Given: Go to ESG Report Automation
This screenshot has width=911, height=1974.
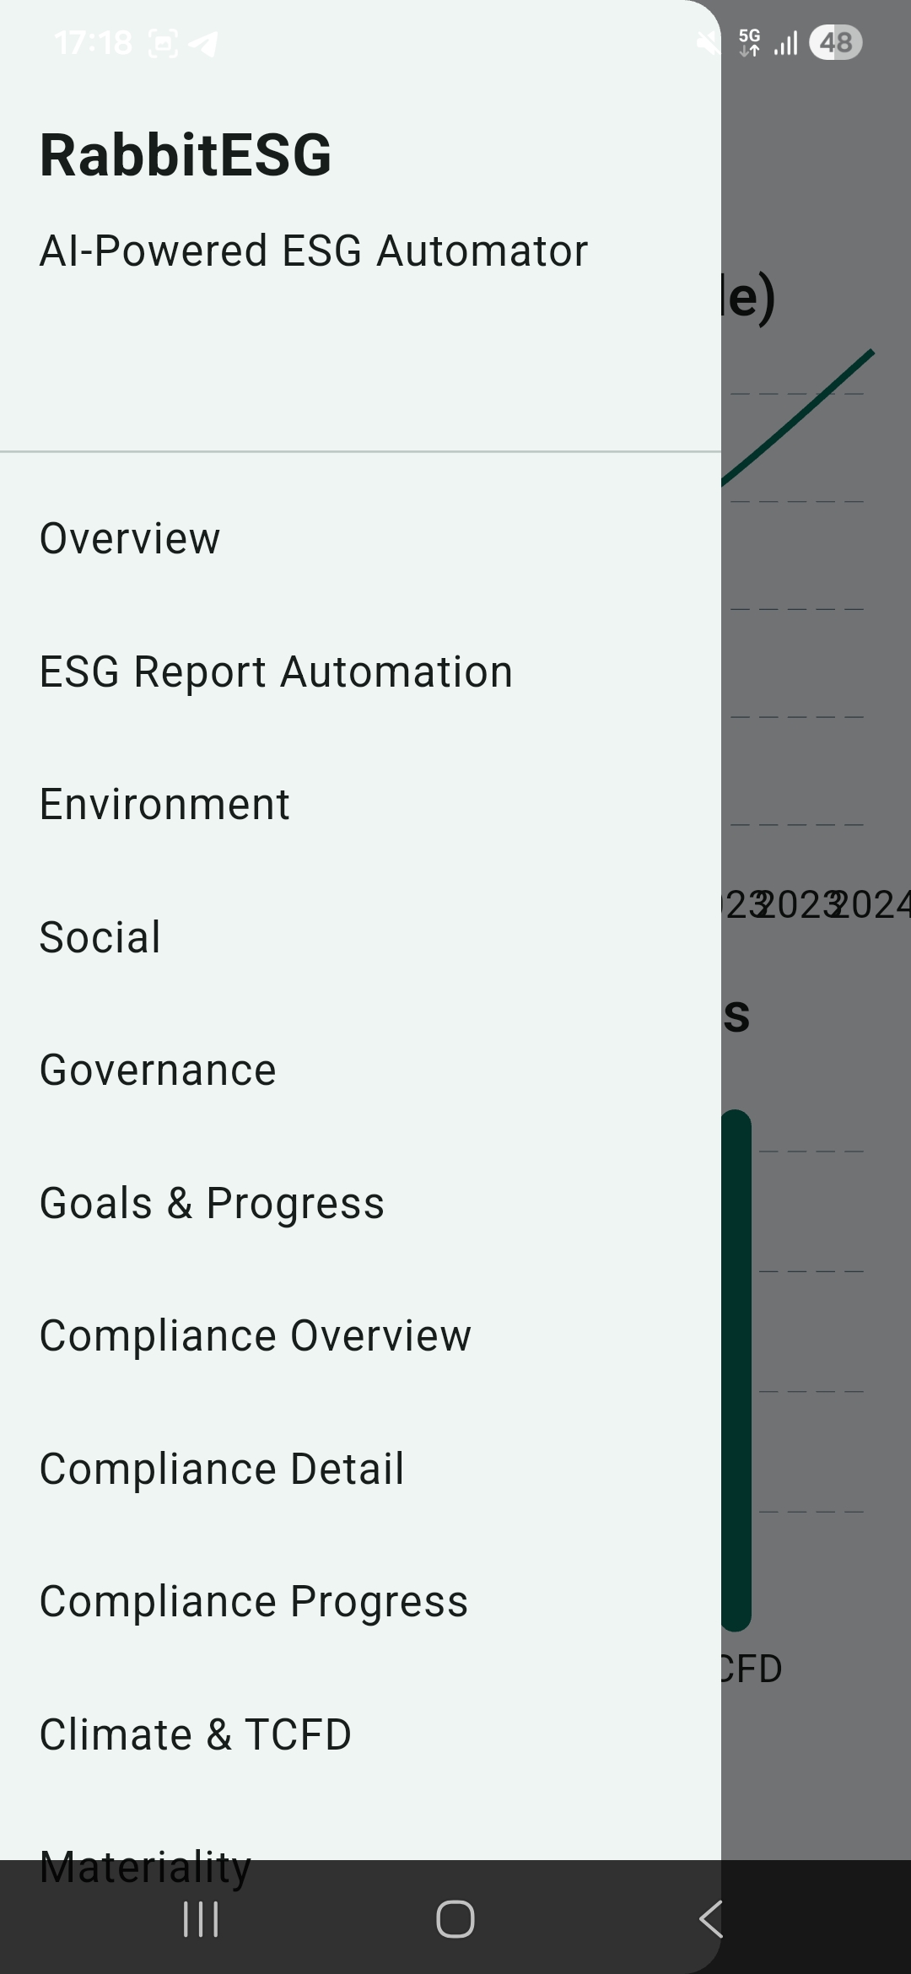Looking at the screenshot, I should (x=276, y=671).
